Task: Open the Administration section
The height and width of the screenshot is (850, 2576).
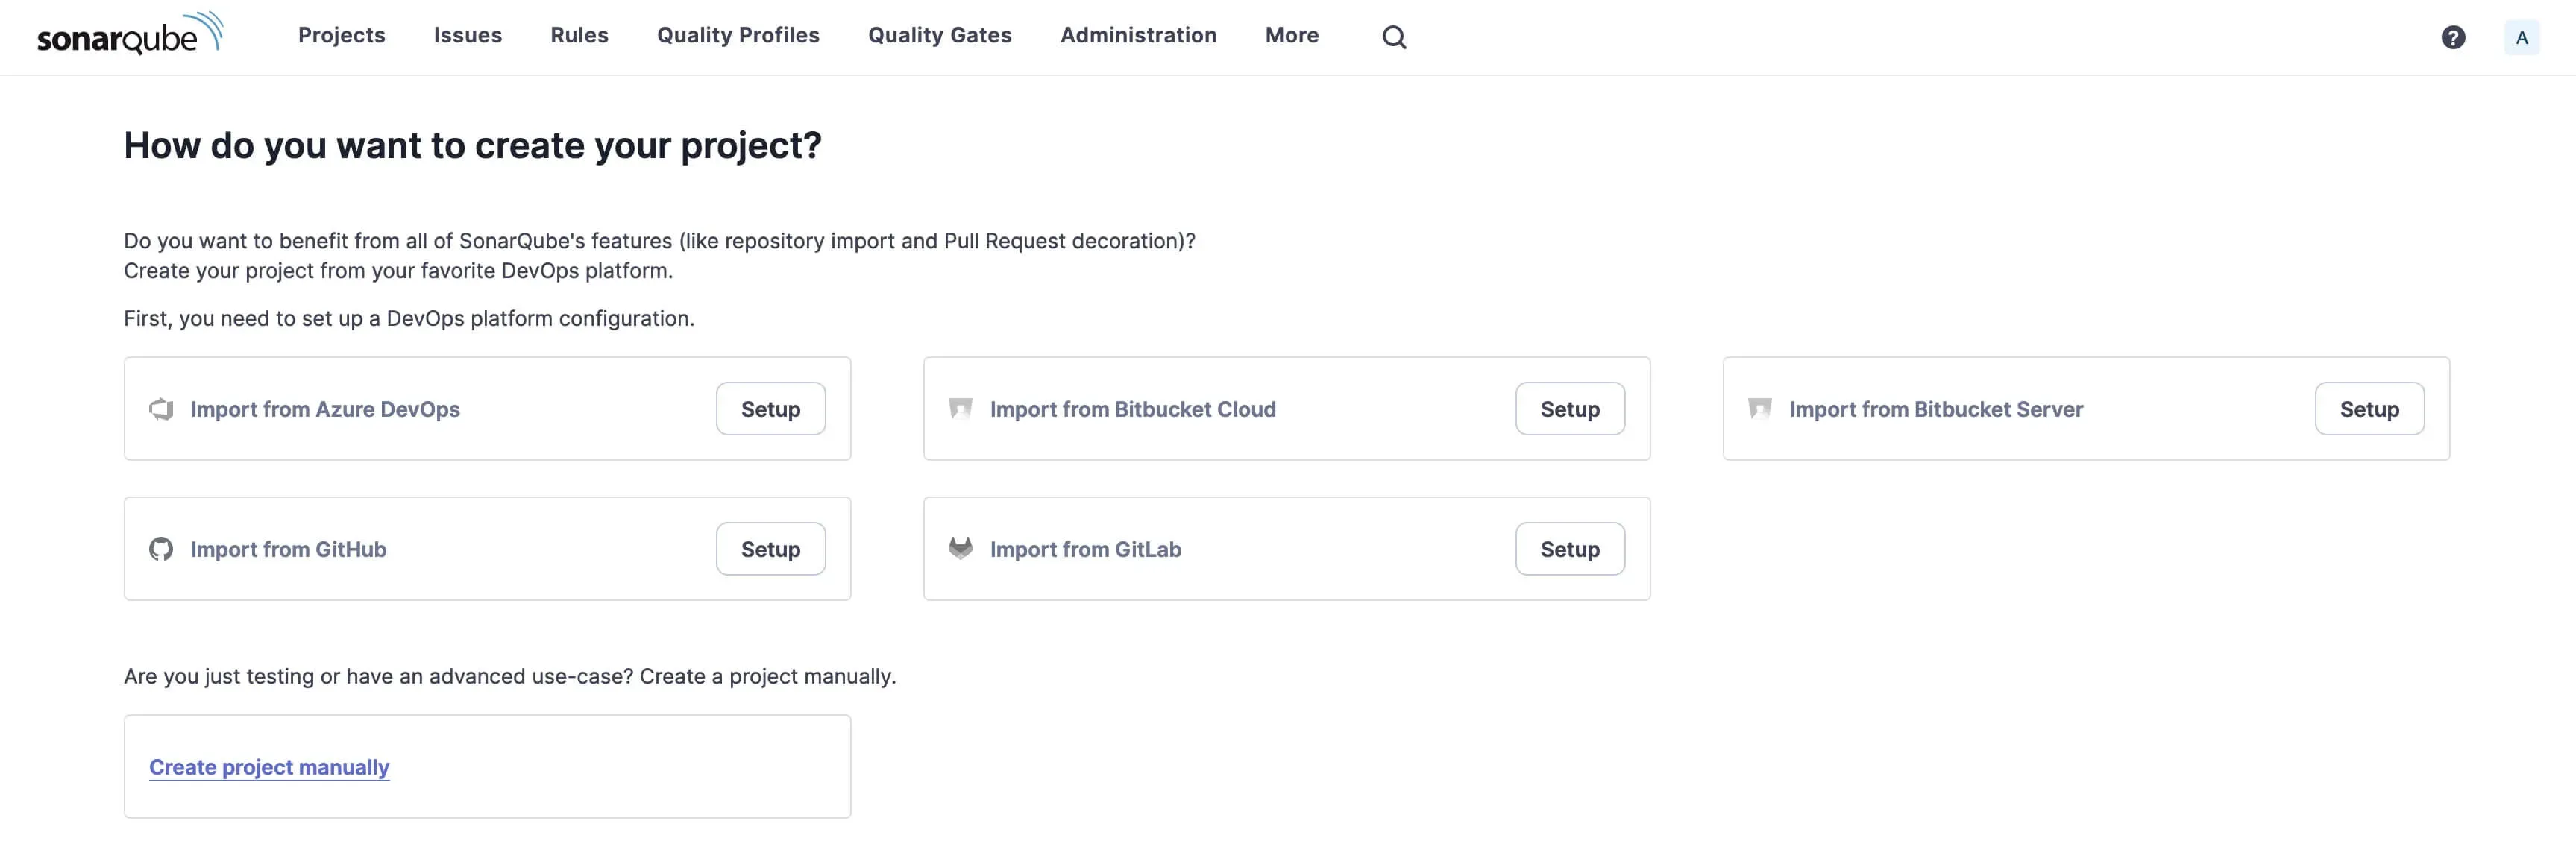Action: tap(1138, 35)
